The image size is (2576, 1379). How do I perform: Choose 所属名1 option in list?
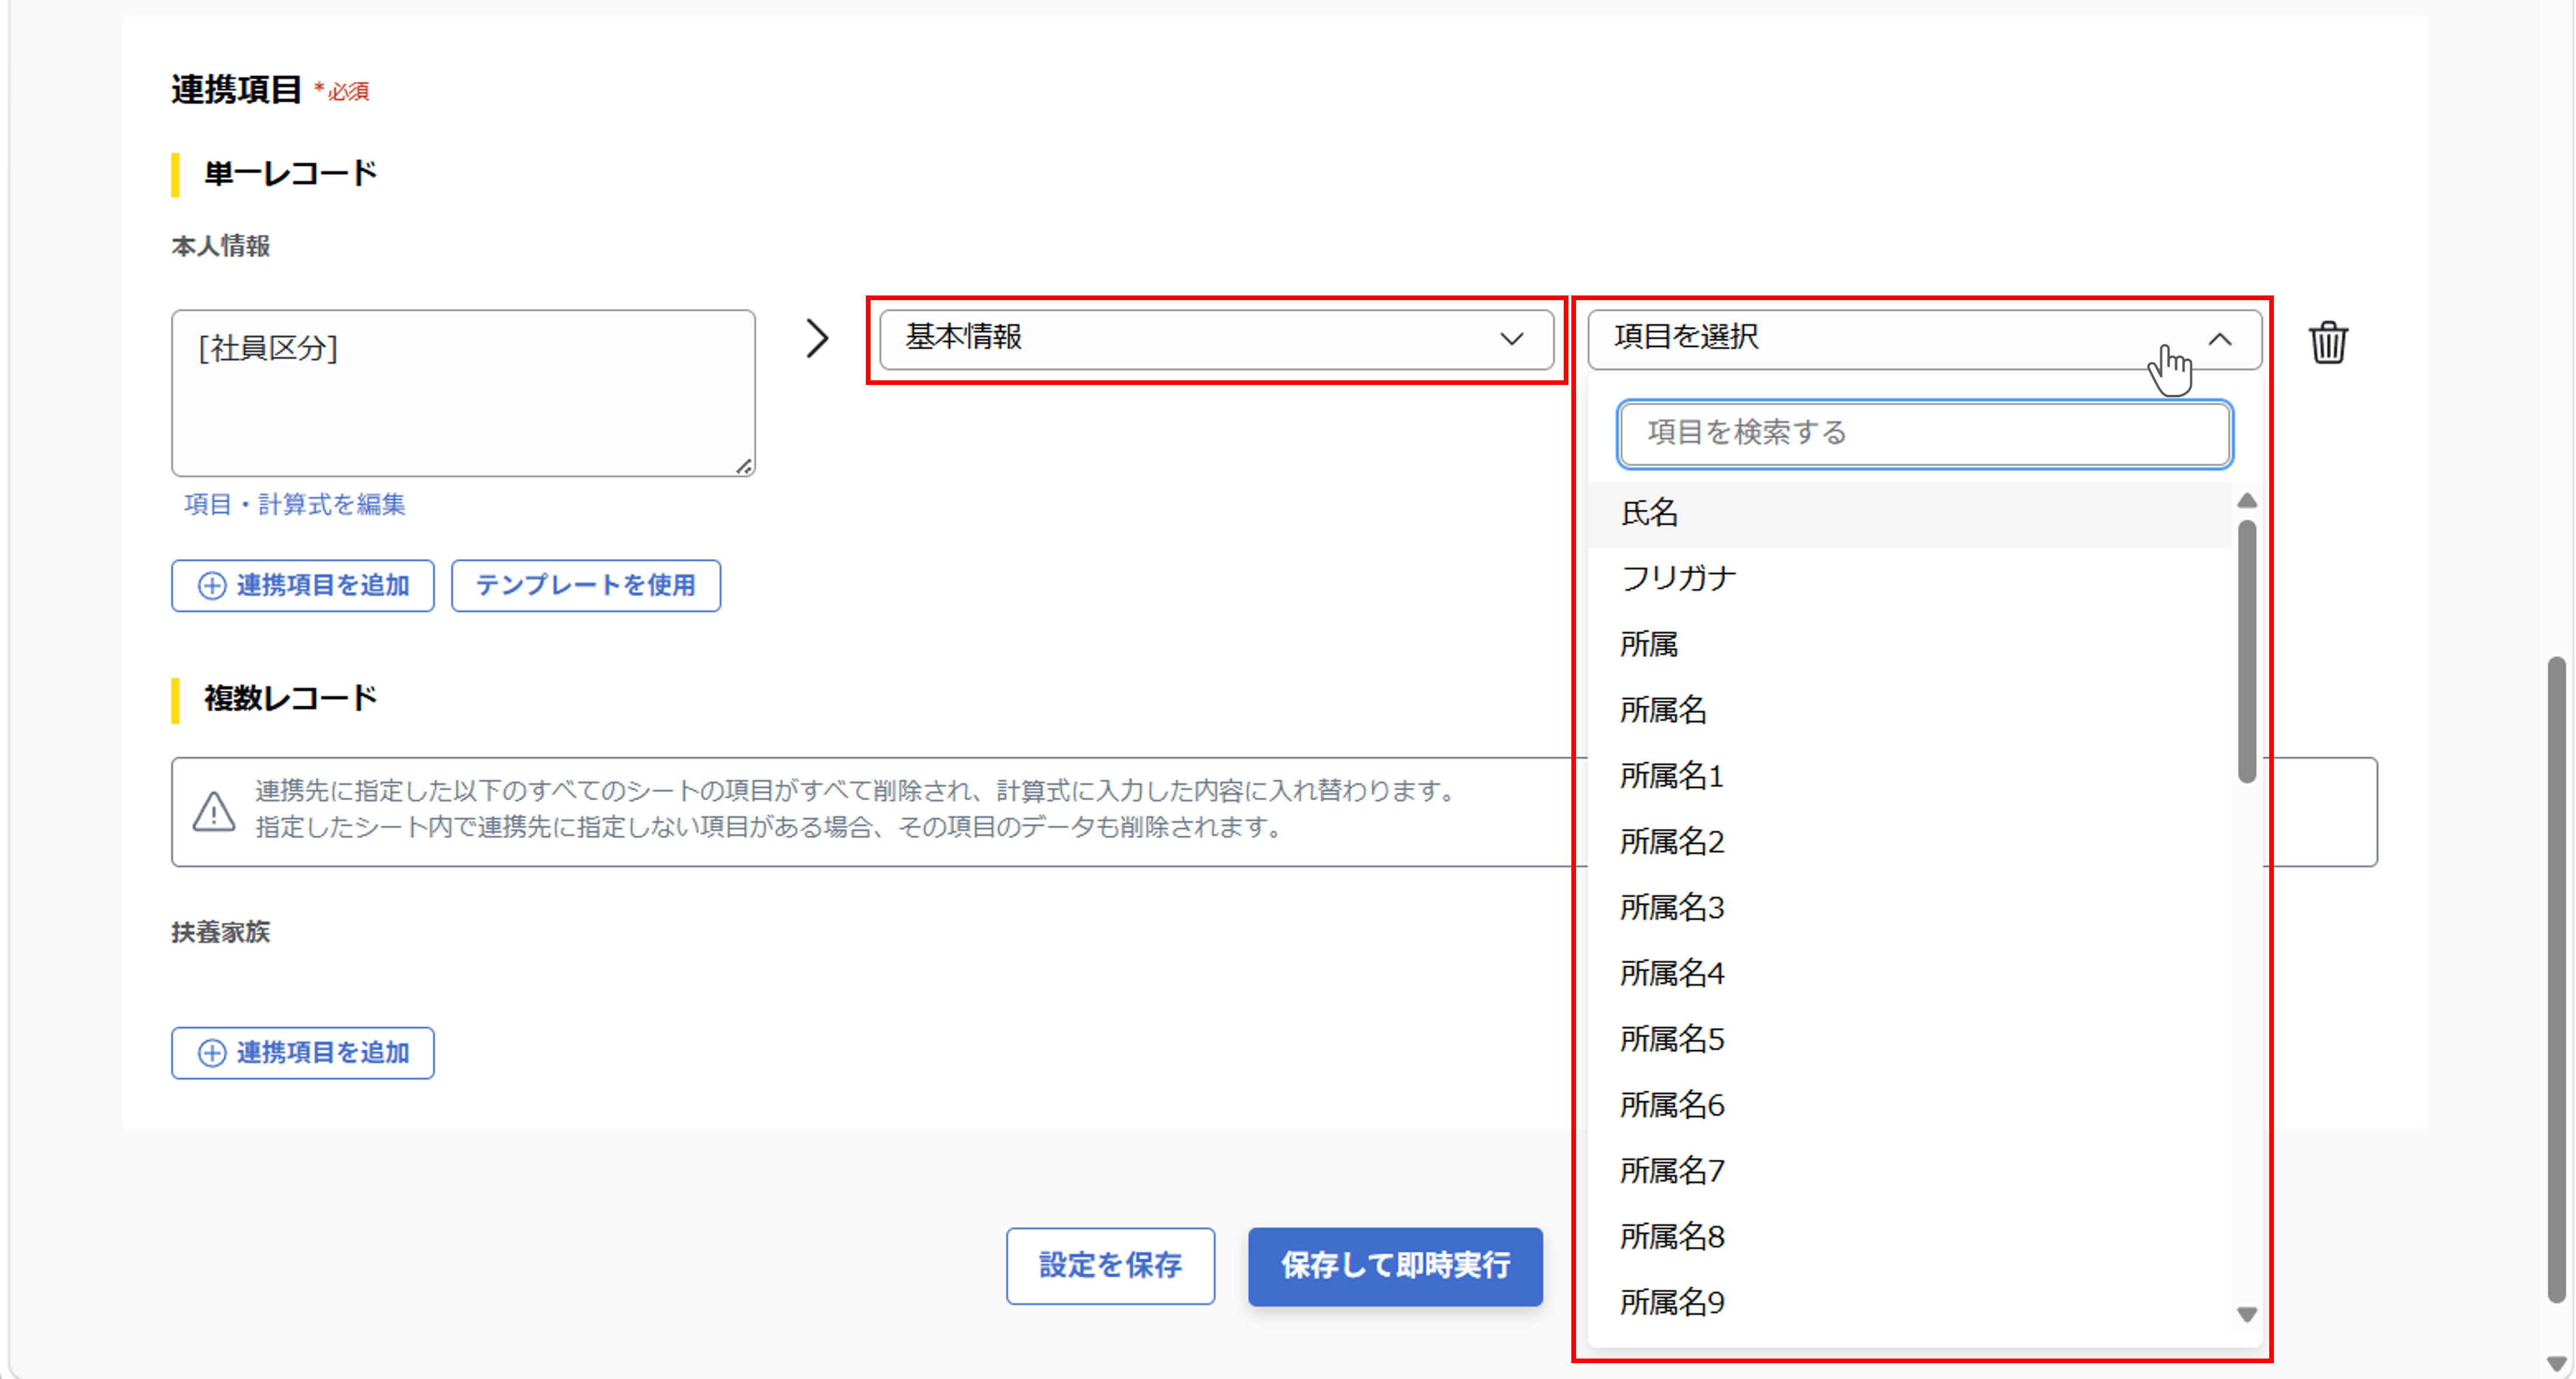pos(1910,776)
